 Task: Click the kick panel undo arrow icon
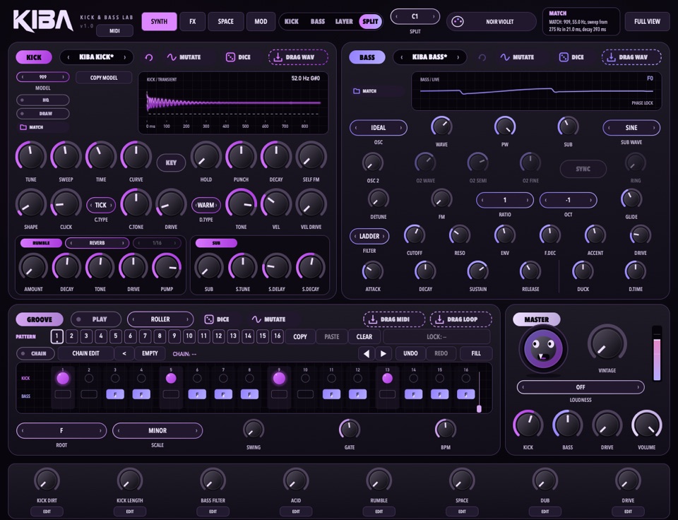pyautogui.click(x=149, y=57)
